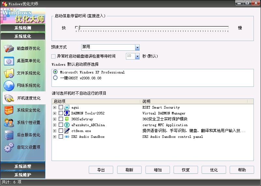The height and width of the screenshot is (186, 261).
Task: Open 网络系统优化 globe icon
Action: click(x=9, y=86)
